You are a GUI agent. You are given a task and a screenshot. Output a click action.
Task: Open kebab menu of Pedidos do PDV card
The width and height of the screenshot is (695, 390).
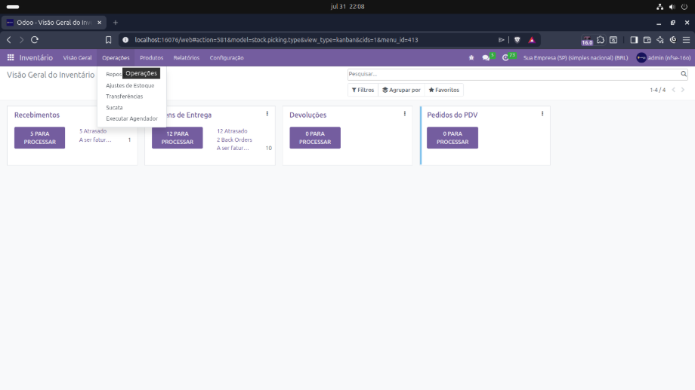click(x=542, y=114)
